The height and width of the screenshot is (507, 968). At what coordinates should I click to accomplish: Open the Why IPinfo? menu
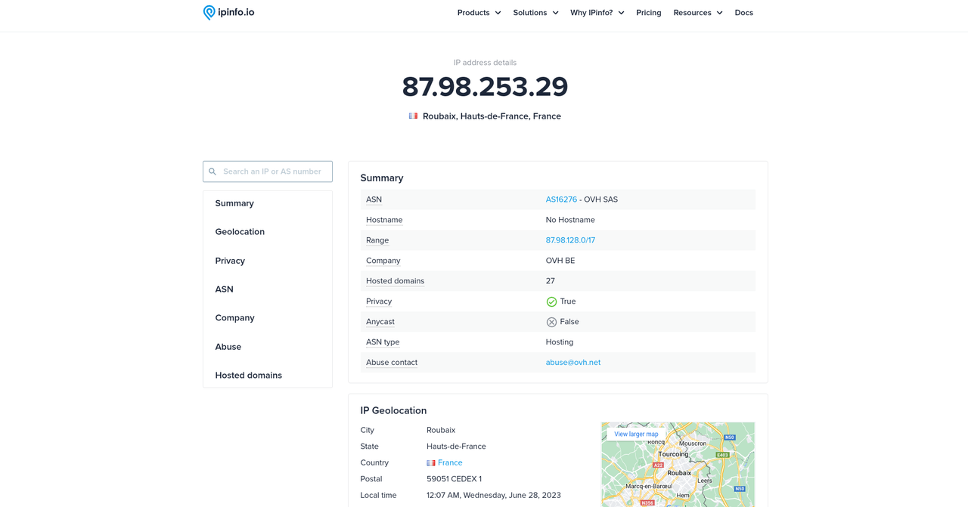click(x=597, y=13)
